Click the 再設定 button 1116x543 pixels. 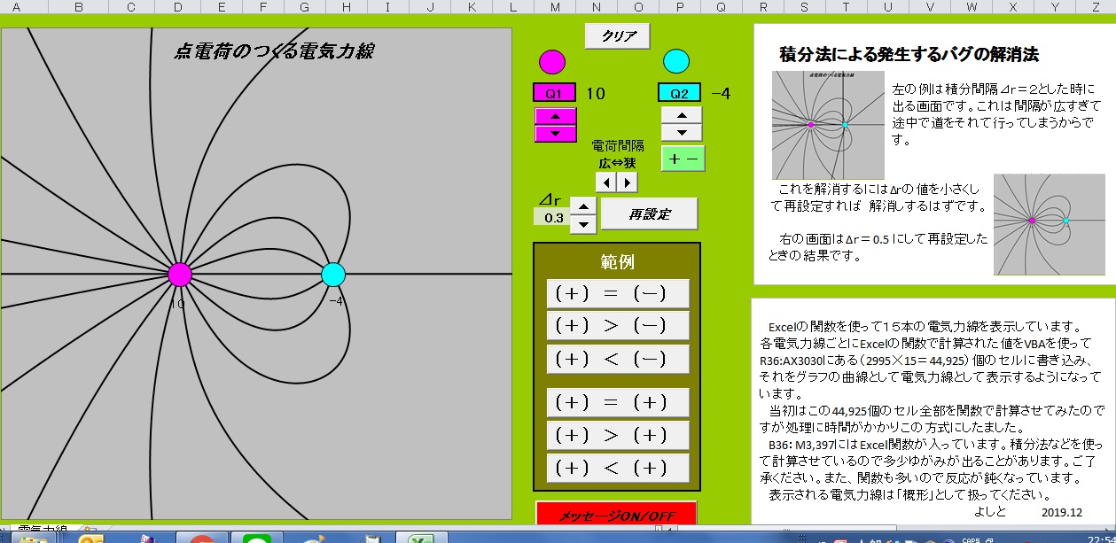649,214
